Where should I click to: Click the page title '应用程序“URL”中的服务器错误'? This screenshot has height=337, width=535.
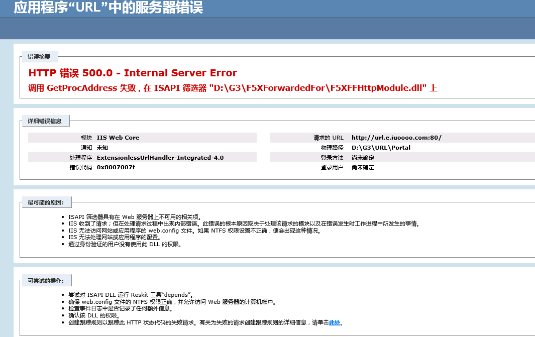109,8
